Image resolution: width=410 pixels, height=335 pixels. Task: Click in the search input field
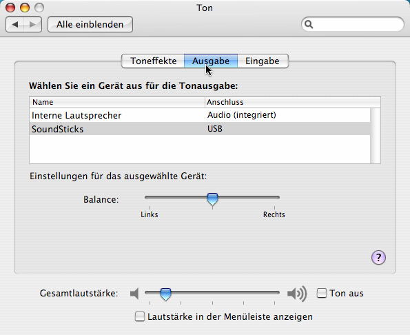pos(353,24)
